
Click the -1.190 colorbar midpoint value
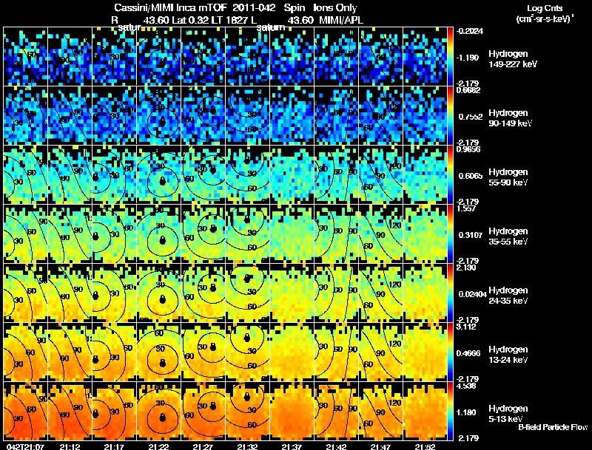click(468, 58)
